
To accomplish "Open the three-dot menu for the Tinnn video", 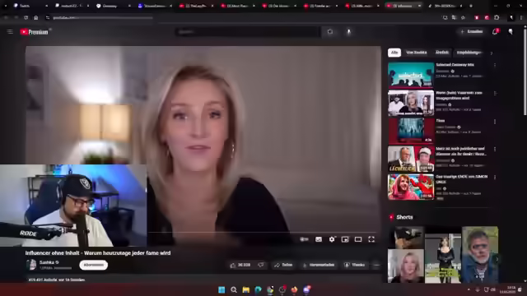I will pyautogui.click(x=495, y=122).
